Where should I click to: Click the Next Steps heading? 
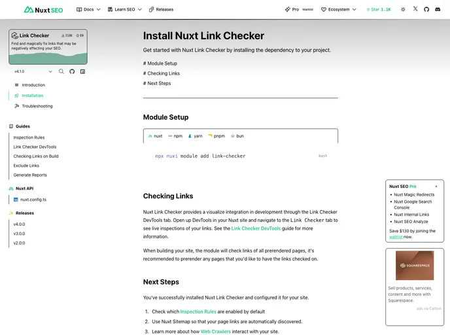pyautogui.click(x=161, y=282)
